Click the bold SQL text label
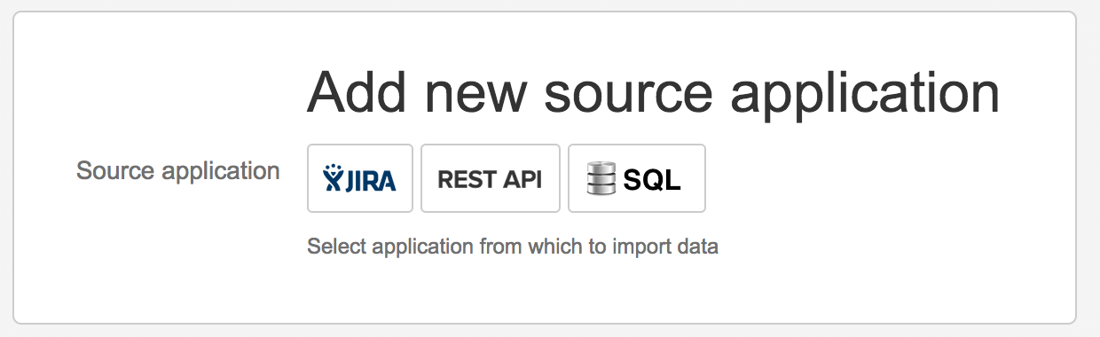 [x=652, y=180]
